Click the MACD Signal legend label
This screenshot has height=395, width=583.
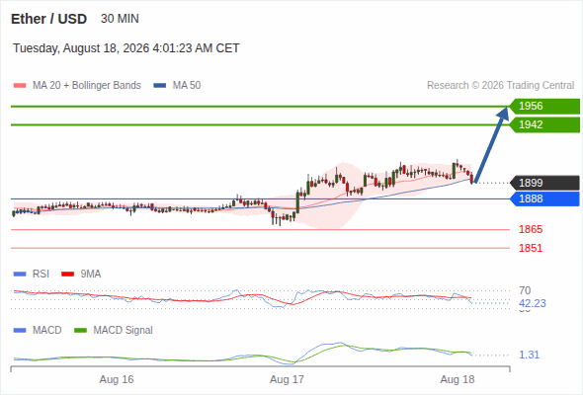pos(123,331)
